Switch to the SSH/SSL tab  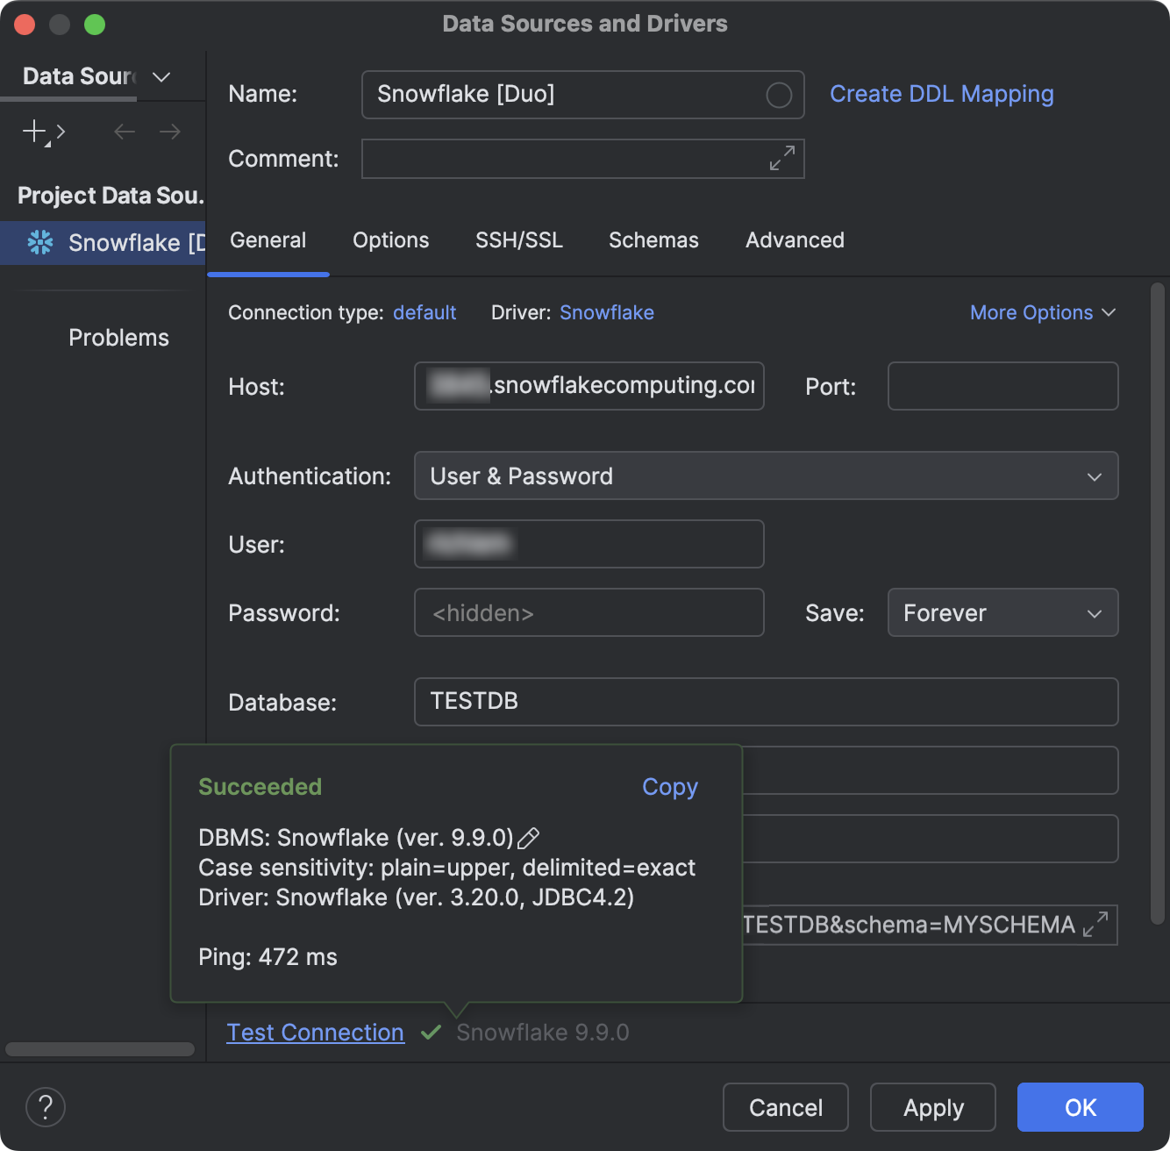tap(518, 239)
